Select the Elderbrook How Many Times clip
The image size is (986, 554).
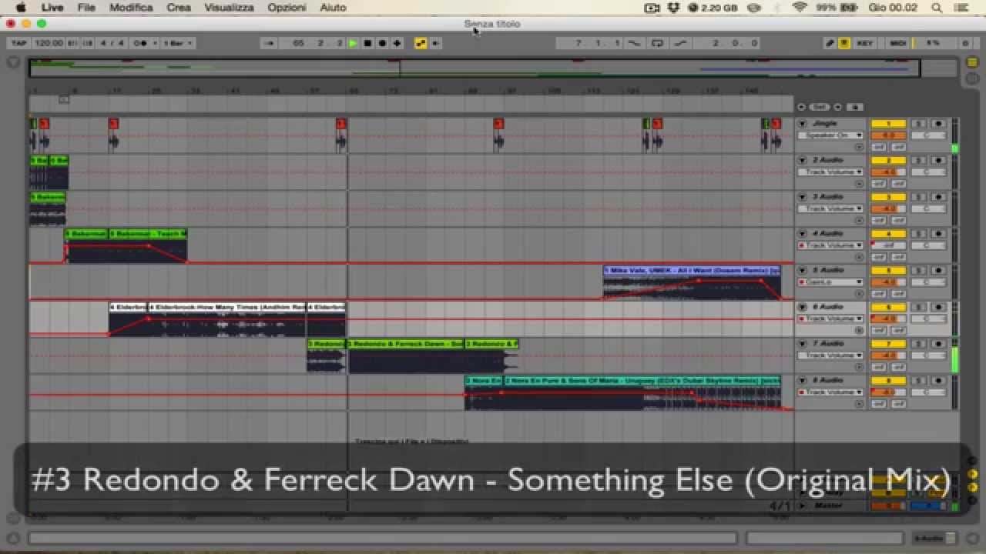pyautogui.click(x=227, y=307)
